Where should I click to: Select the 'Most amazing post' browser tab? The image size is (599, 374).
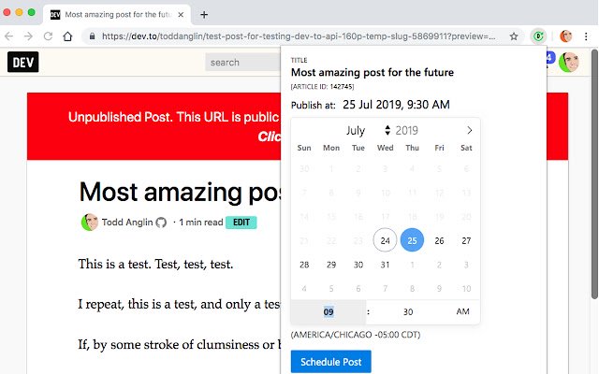coord(116,15)
